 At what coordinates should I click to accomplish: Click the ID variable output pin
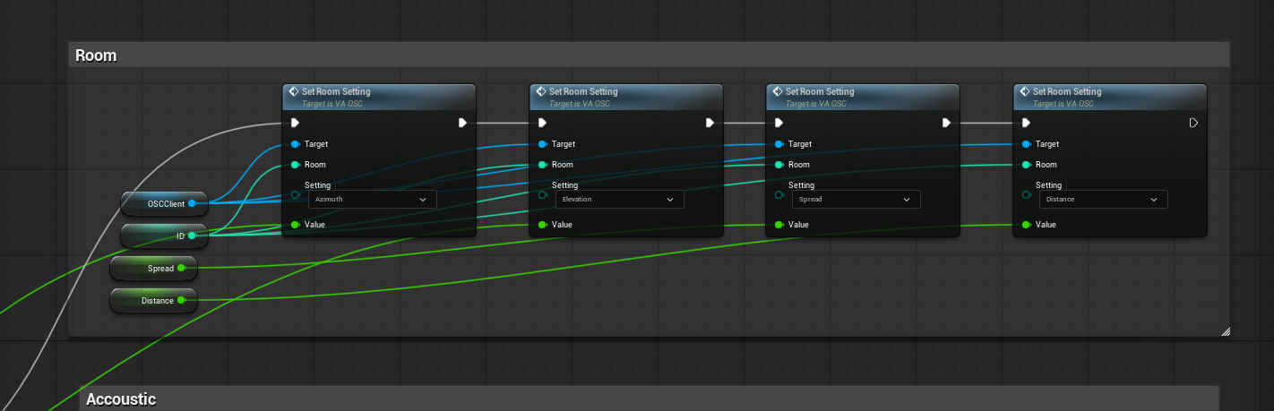point(192,235)
